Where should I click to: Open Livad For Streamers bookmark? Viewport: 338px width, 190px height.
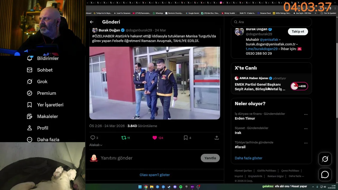[122, 13]
